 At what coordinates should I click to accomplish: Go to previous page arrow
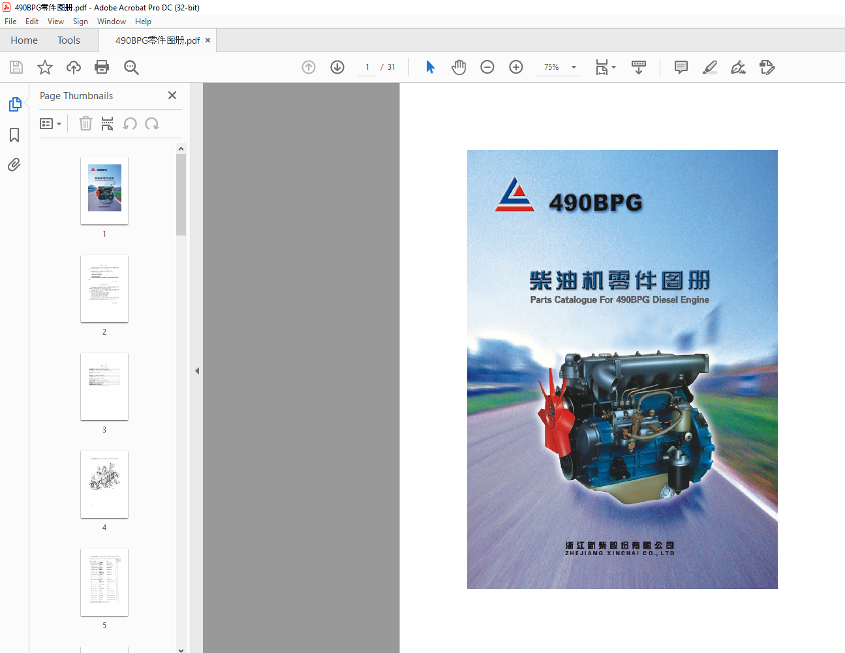pyautogui.click(x=309, y=67)
